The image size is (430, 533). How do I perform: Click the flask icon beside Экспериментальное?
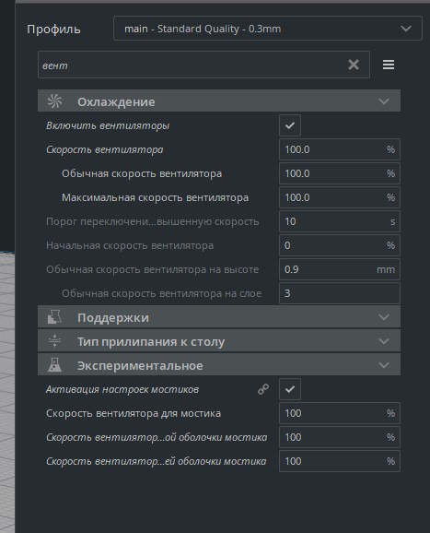(x=54, y=365)
